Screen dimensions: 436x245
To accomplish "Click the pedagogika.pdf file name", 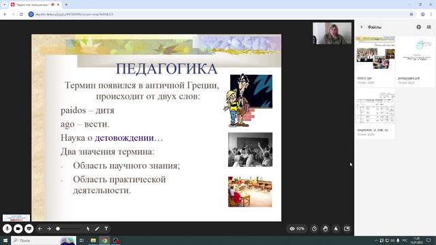I will (x=409, y=78).
